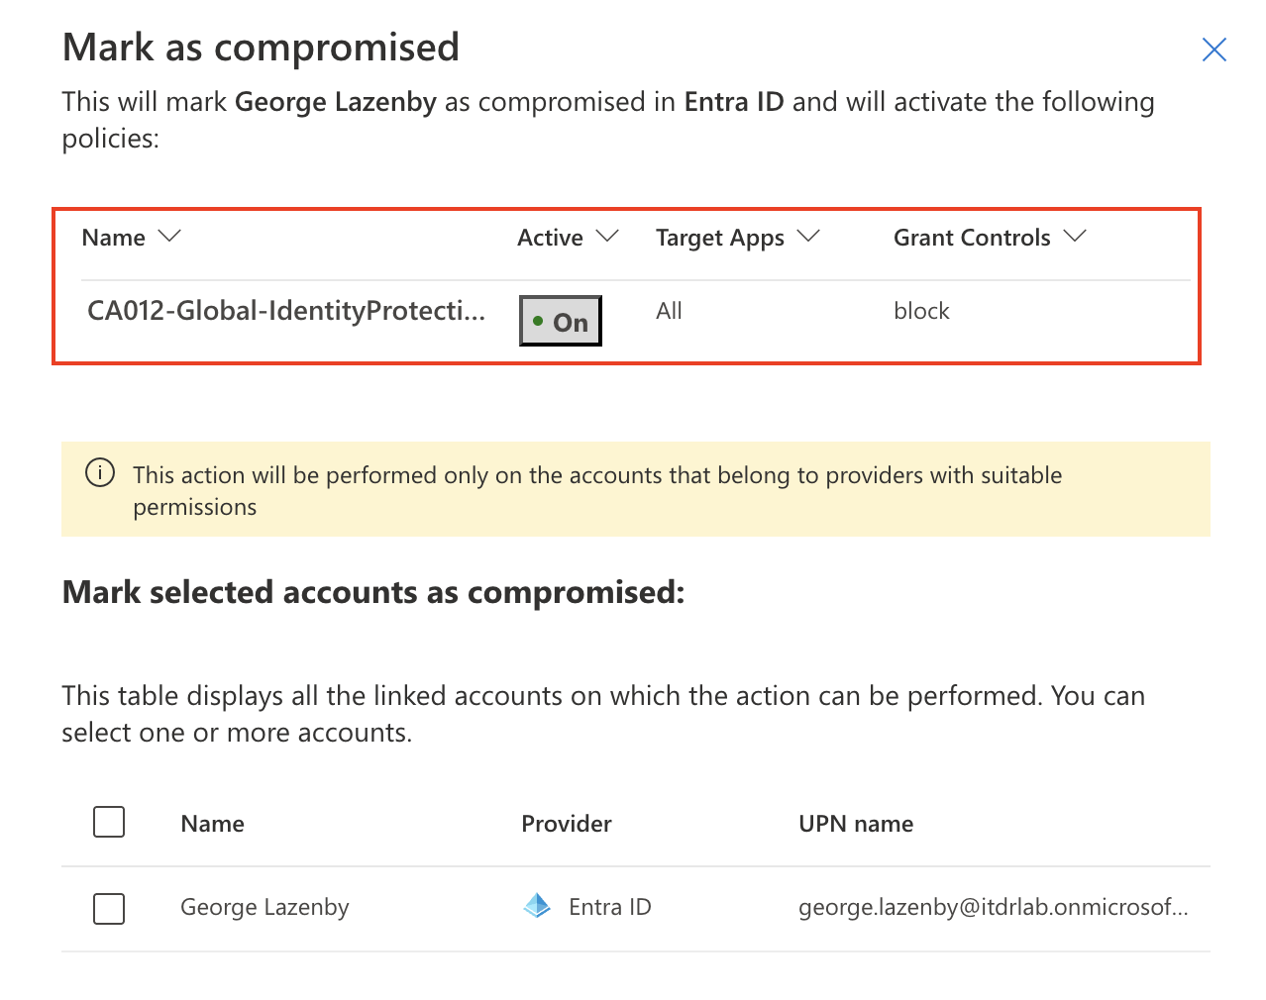This screenshot has height=1000, width=1266.
Task: Check the select-all accounts checkbox
Action: pos(109,822)
